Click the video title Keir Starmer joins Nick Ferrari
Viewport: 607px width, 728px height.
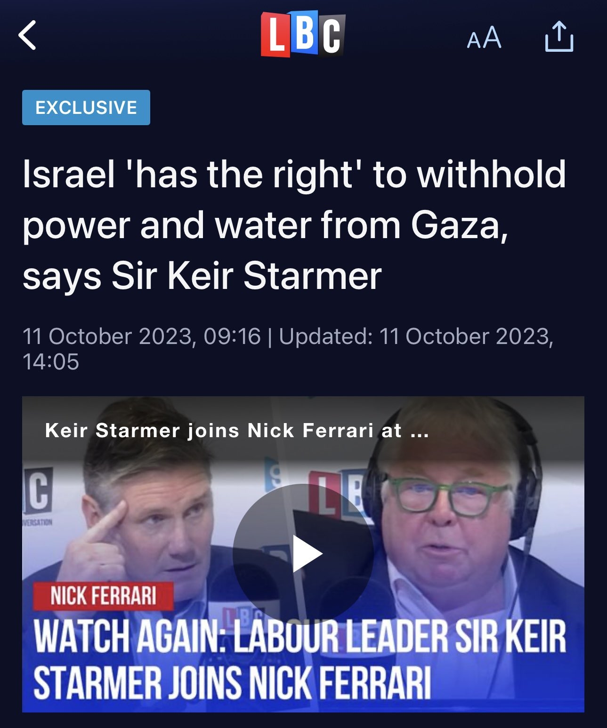(x=237, y=431)
